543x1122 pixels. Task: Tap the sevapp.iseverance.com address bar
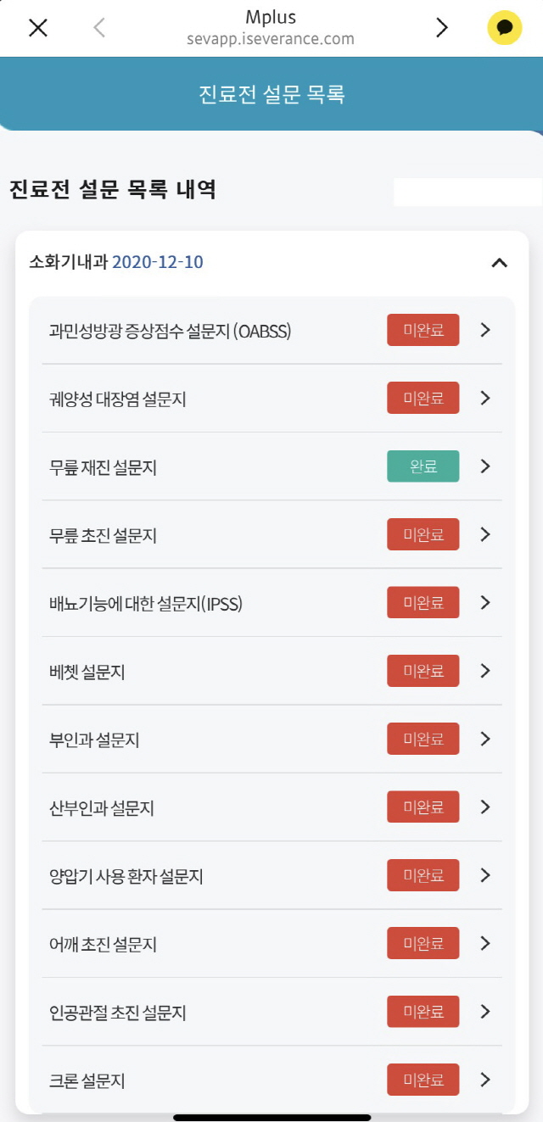(x=271, y=38)
